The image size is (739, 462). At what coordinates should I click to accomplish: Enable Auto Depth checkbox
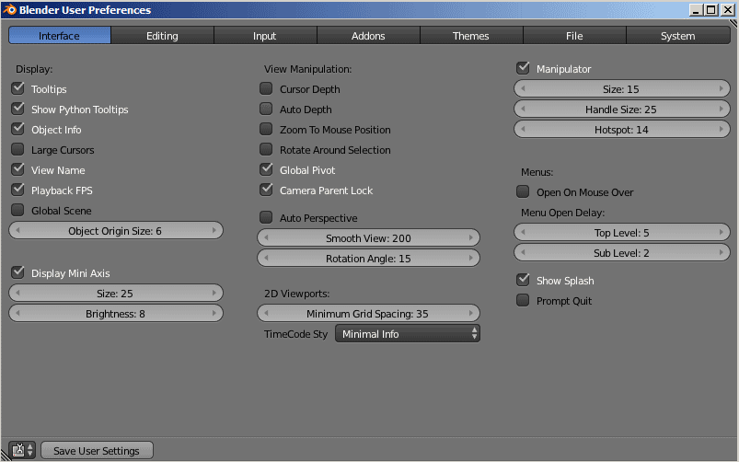266,109
